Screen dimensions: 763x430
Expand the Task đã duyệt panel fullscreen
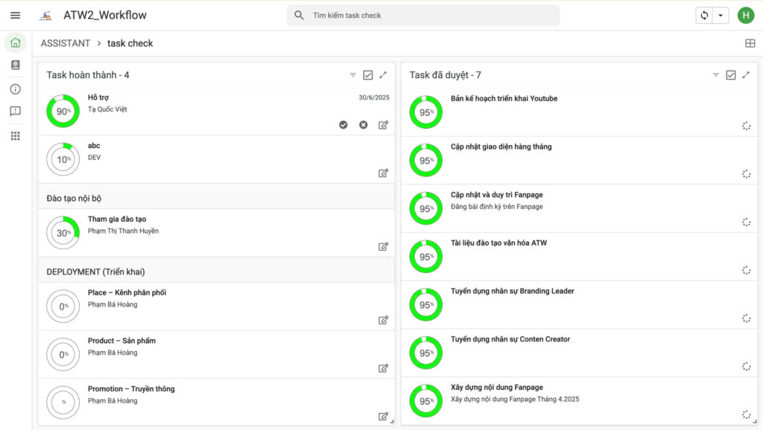[746, 75]
